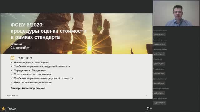Open the speaker's webcam video thumbnail

(x=176, y=13)
